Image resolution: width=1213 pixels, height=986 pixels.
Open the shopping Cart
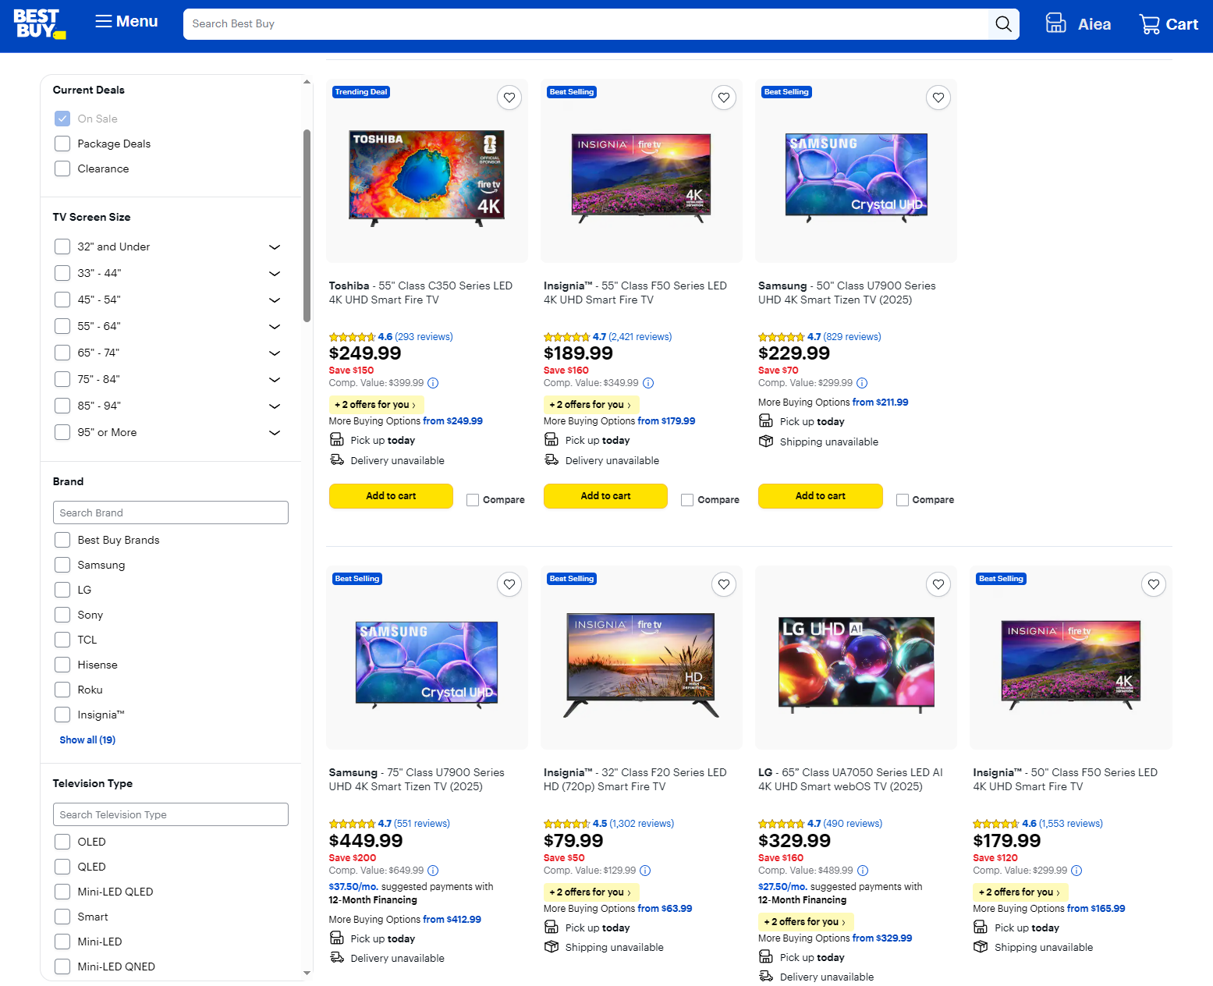pos(1168,23)
